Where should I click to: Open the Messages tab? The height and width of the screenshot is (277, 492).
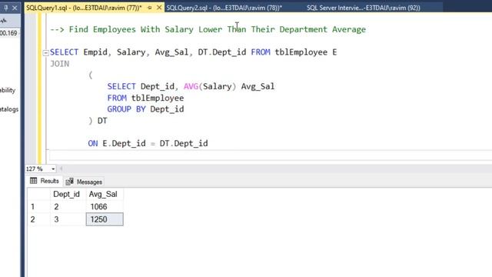point(84,182)
